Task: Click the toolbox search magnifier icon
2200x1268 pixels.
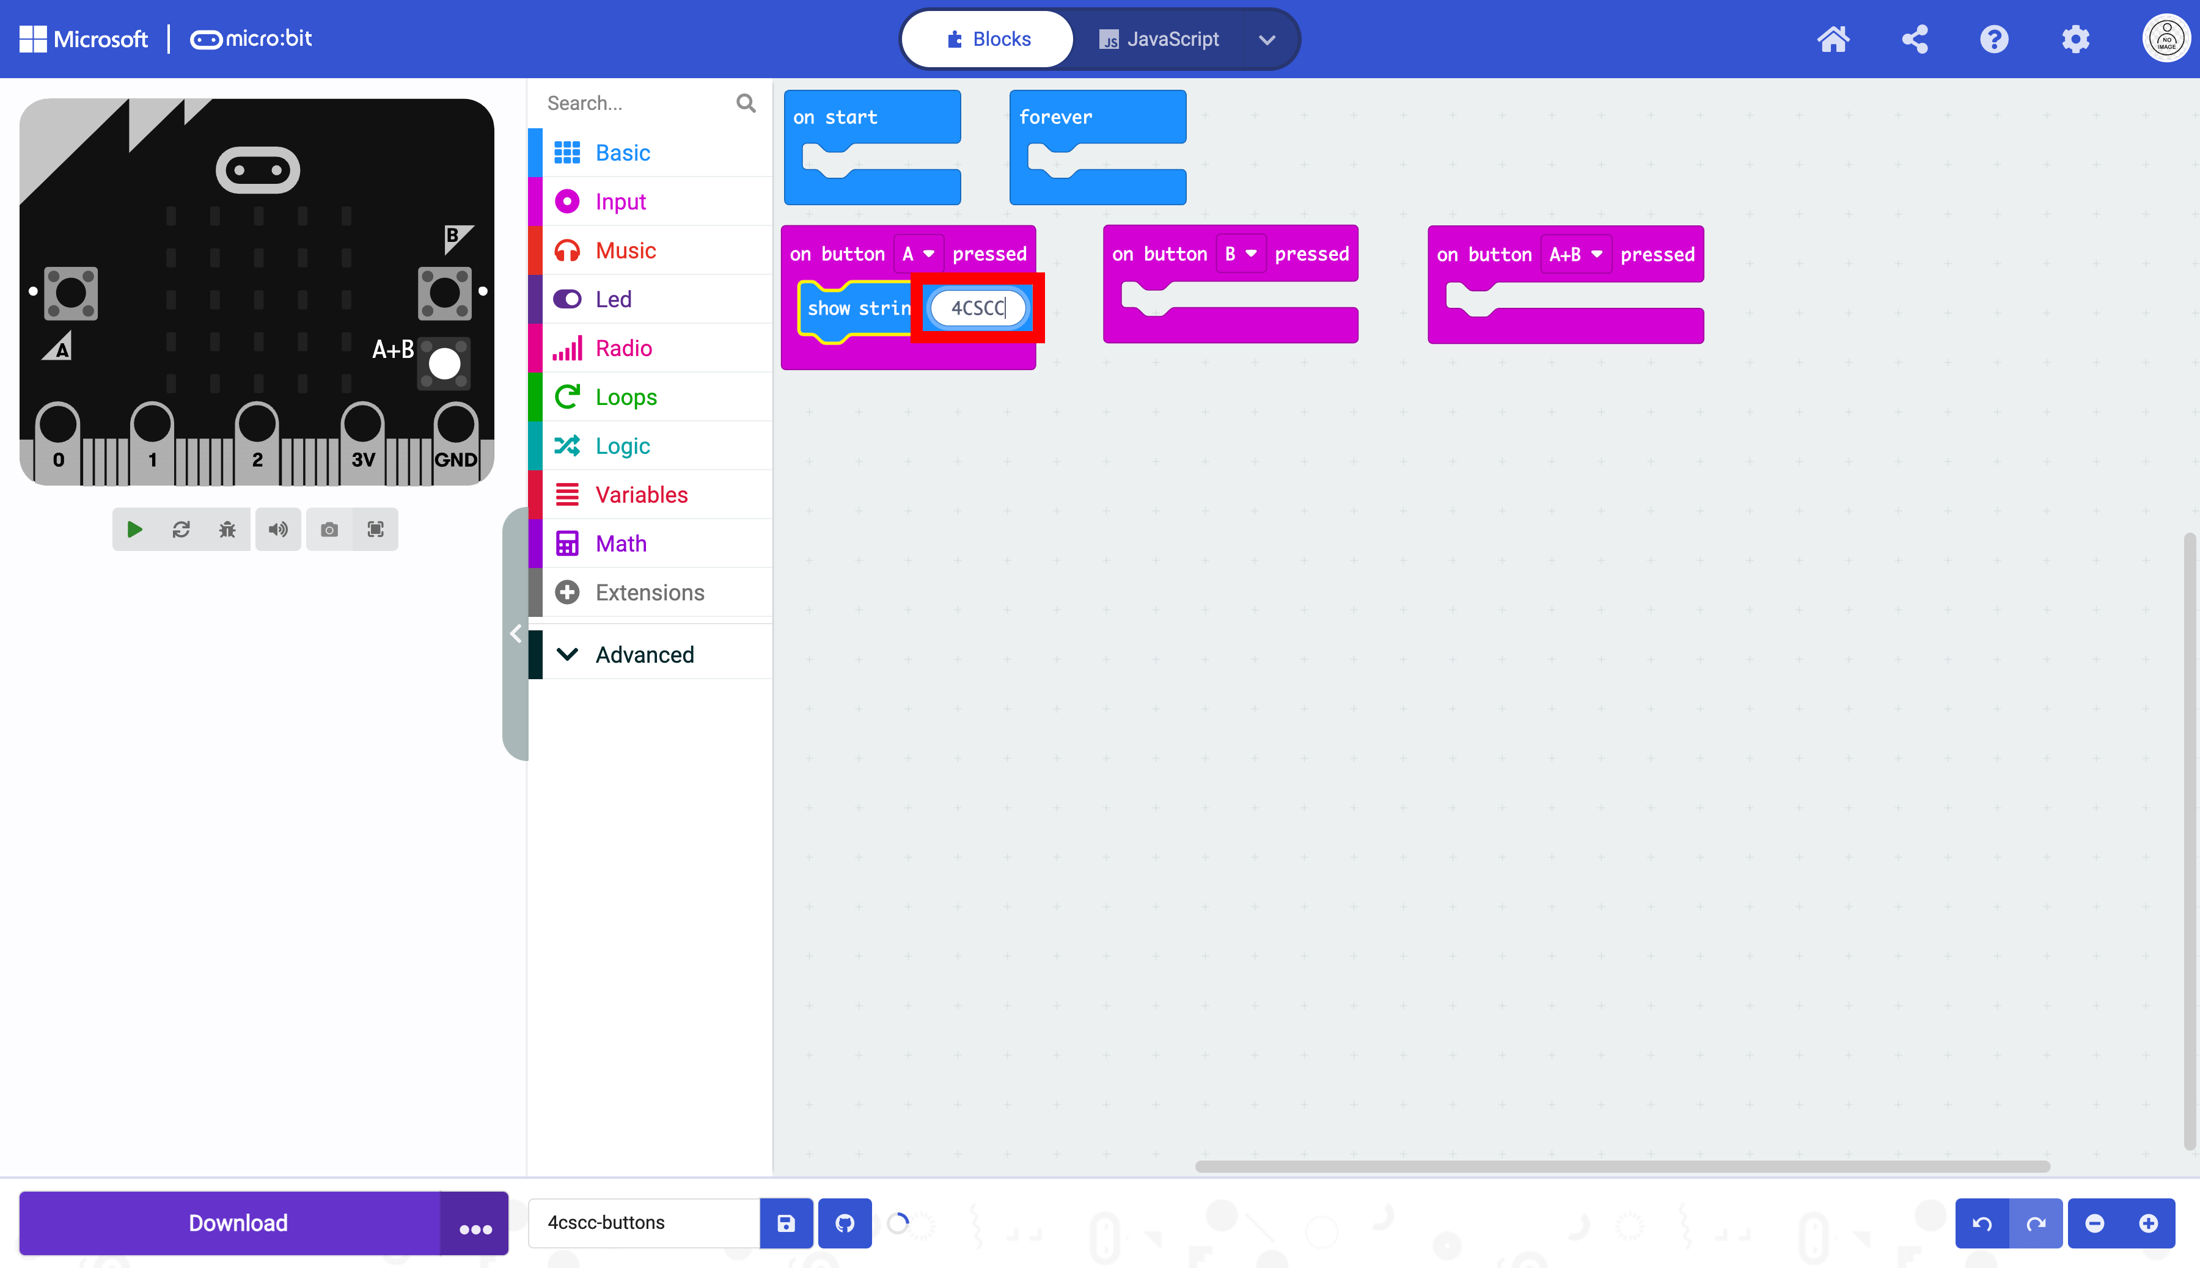Action: pos(746,103)
